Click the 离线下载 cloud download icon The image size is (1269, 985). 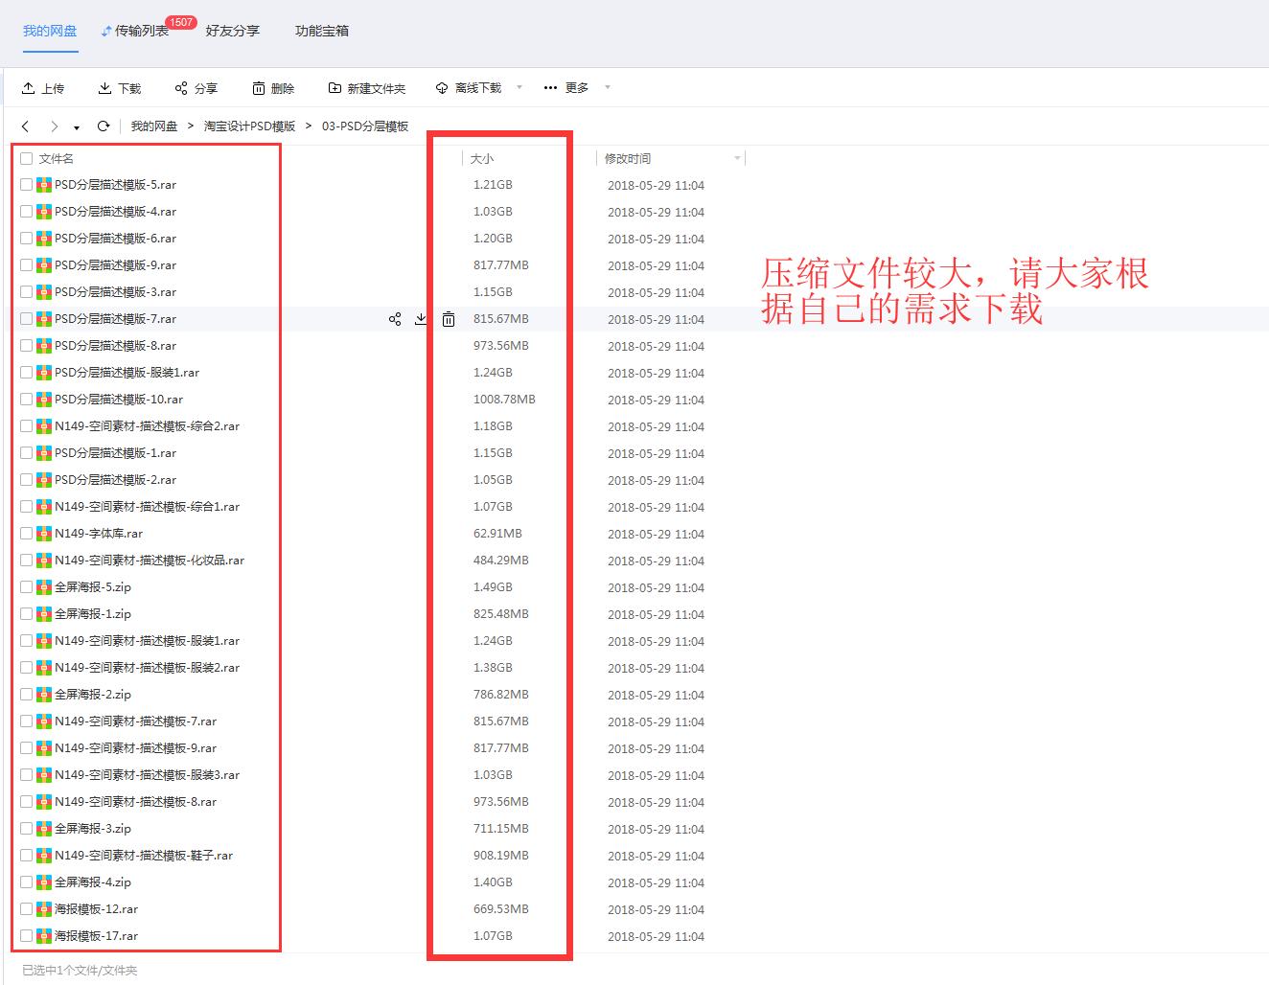click(x=442, y=87)
